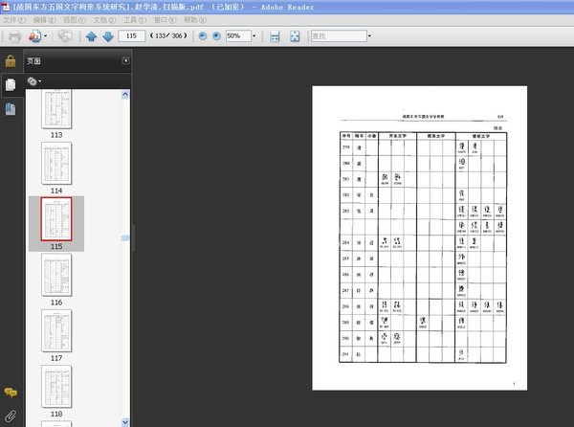Select page thumbnail 113
Screen dimensions: 574x427
point(56,109)
